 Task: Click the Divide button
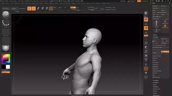tap(156, 53)
